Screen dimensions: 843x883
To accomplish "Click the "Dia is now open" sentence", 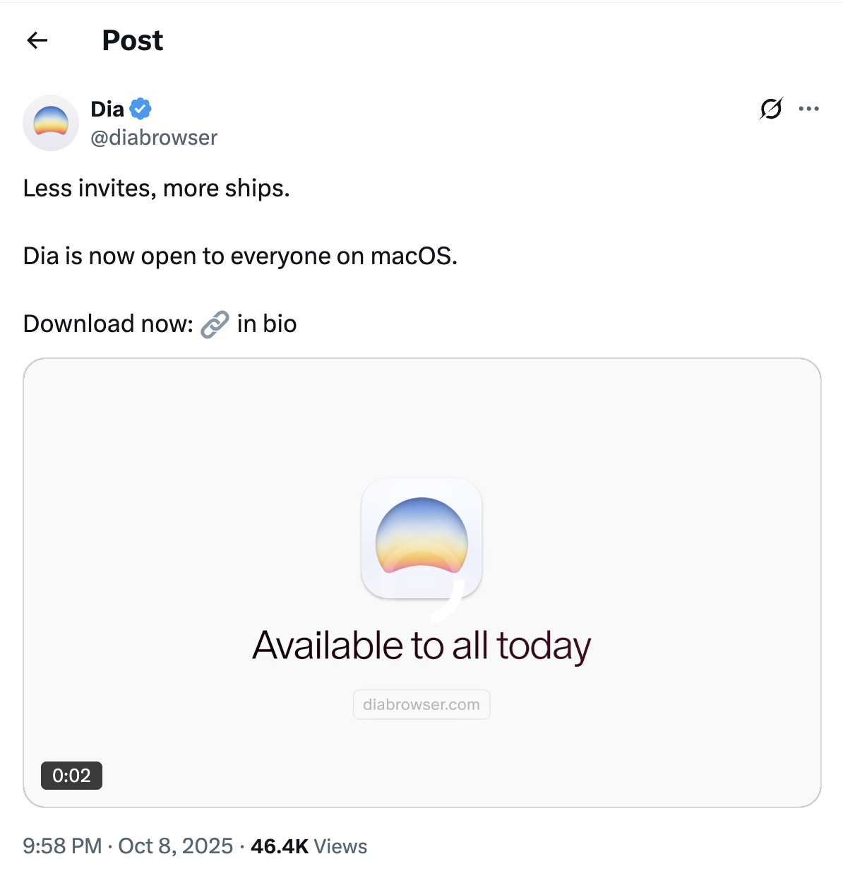I will pyautogui.click(x=240, y=256).
